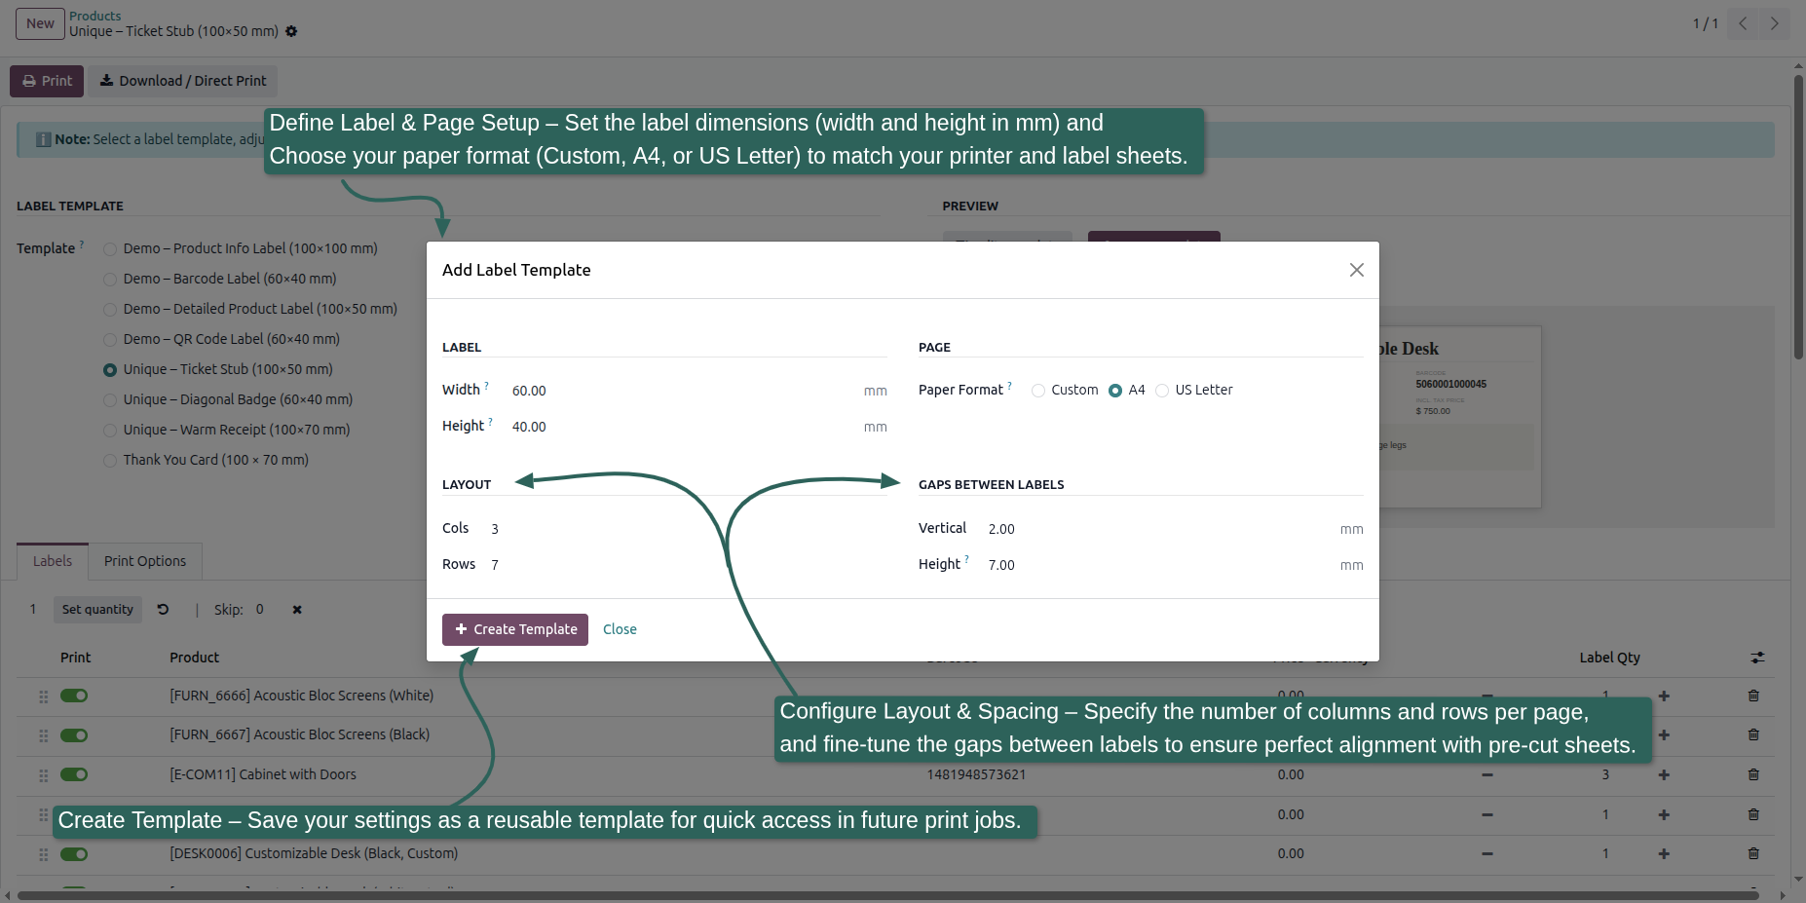Select Demo – Barcode Label template

click(x=110, y=280)
